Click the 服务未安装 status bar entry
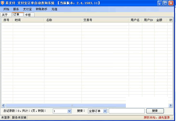 pyautogui.click(x=19, y=118)
